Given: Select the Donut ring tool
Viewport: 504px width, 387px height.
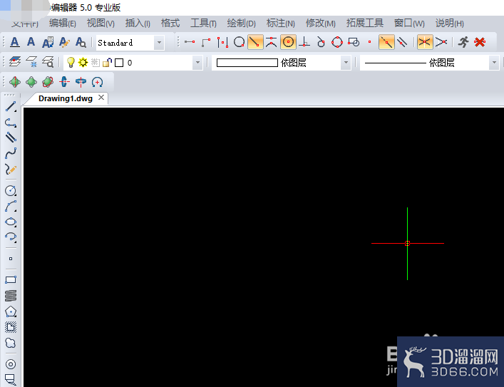Looking at the screenshot, I should point(11,364).
